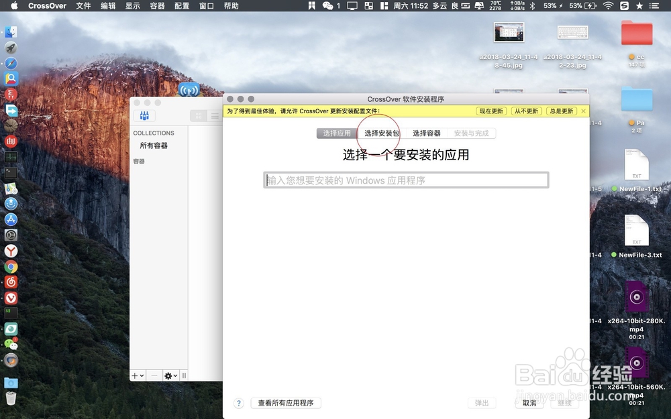Open the 窗口 menu

coord(207,5)
